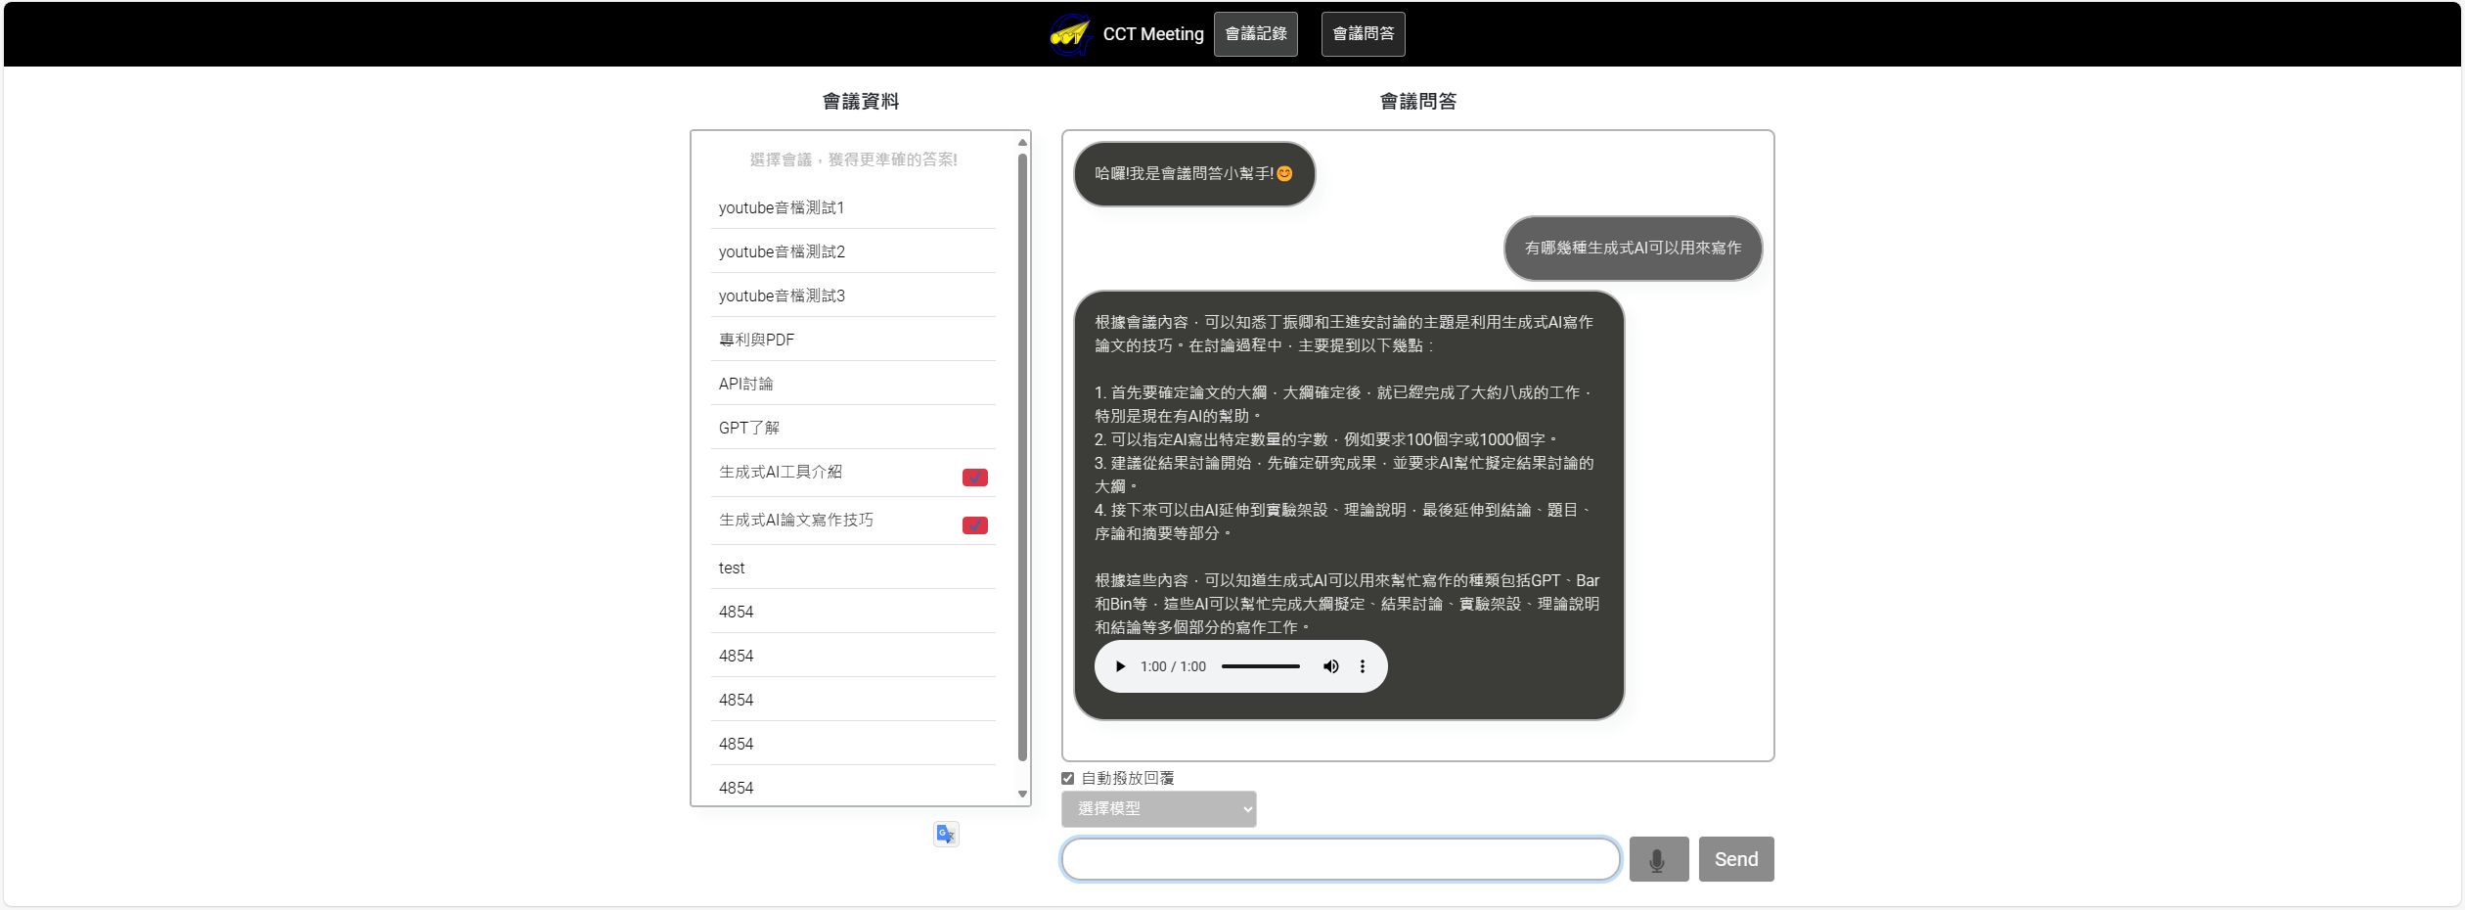Select the 專利與PDF meeting item

756,340
